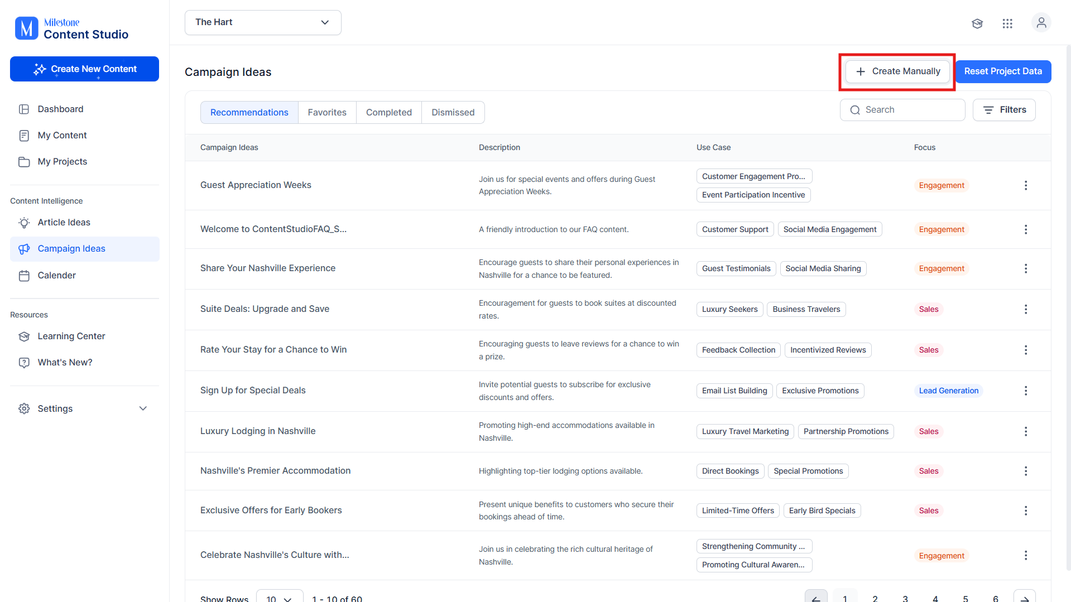1071x602 pixels.
Task: Open options menu for Guest Appreciation Weeks
Action: [1026, 185]
